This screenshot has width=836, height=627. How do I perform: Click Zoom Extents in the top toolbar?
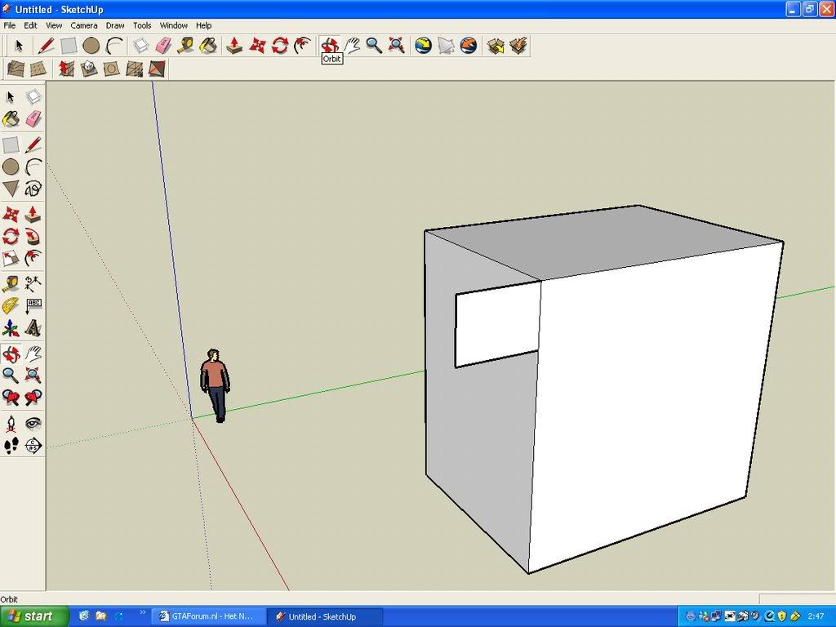click(x=396, y=46)
